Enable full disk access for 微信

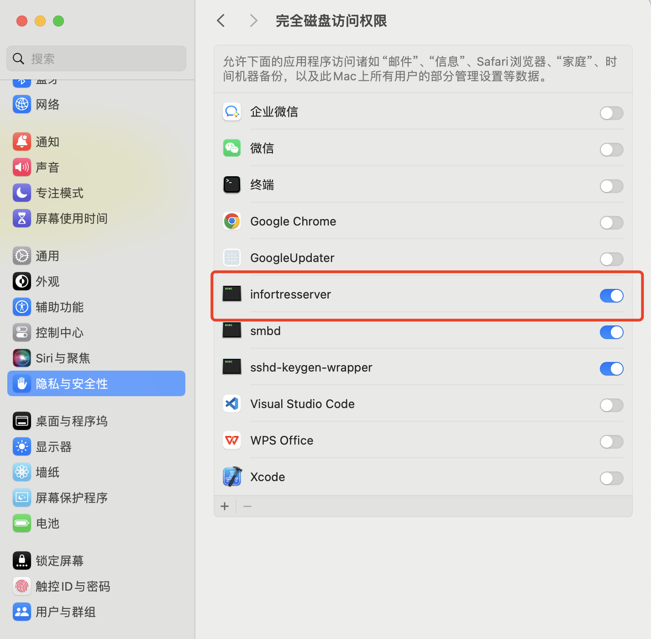(x=611, y=150)
